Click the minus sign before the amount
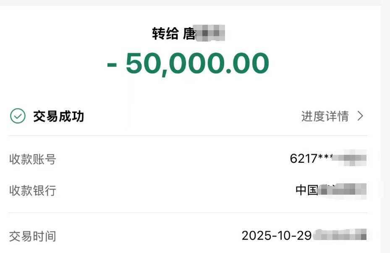390x253 pixels. pyautogui.click(x=112, y=65)
